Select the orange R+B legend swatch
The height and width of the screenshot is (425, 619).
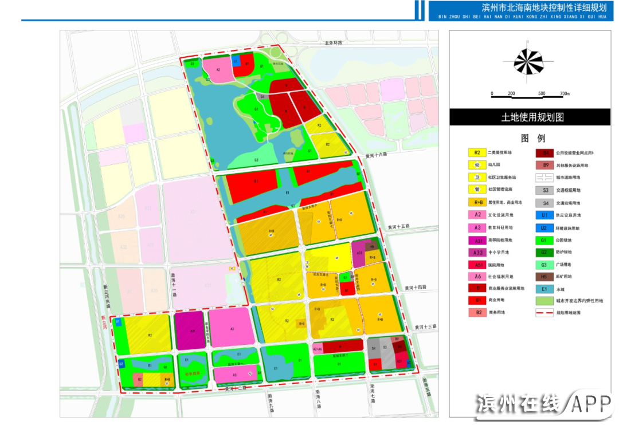[x=477, y=202]
